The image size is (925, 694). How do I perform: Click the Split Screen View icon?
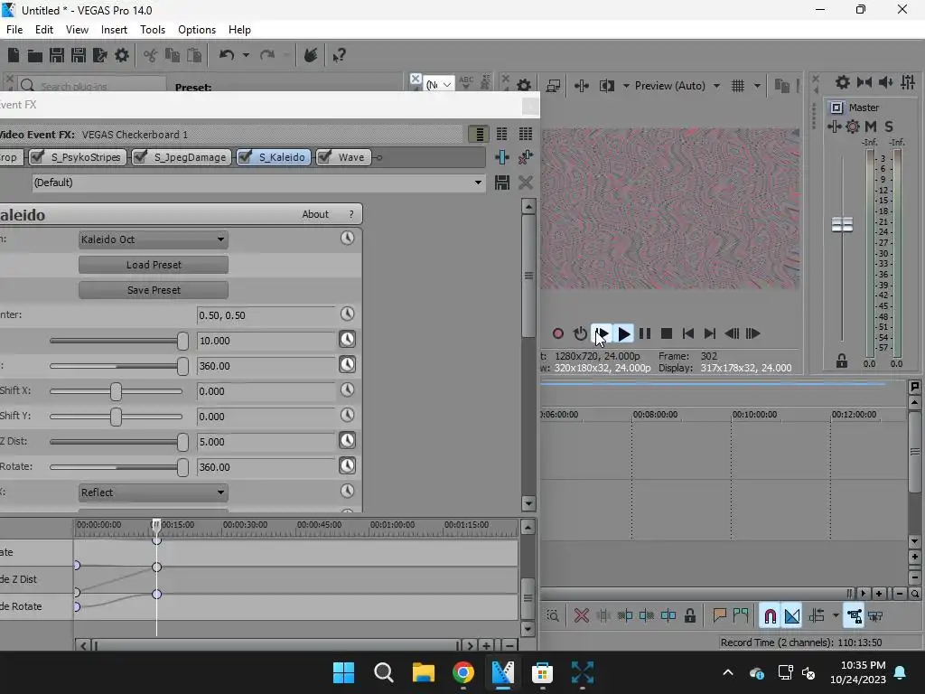606,86
